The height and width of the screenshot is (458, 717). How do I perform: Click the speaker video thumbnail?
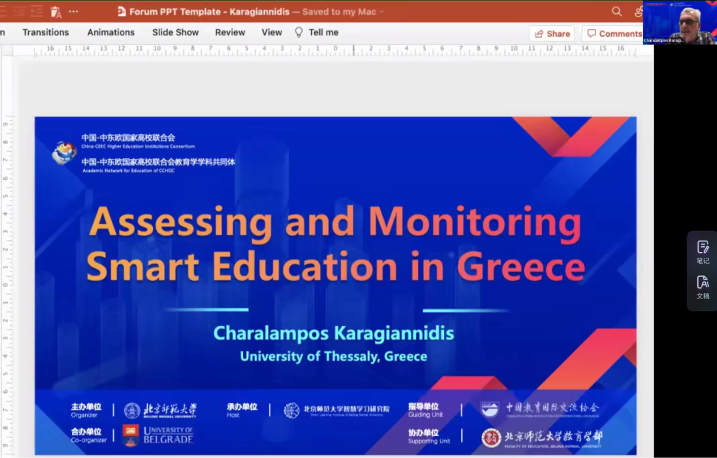pos(680,23)
